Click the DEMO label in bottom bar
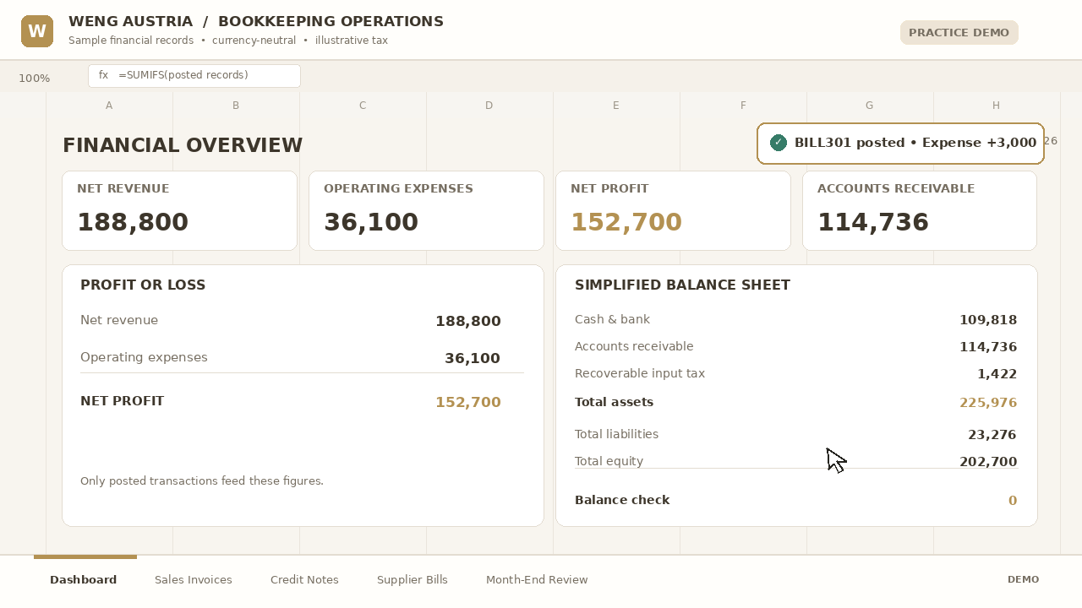The width and height of the screenshot is (1082, 608). point(1024,579)
